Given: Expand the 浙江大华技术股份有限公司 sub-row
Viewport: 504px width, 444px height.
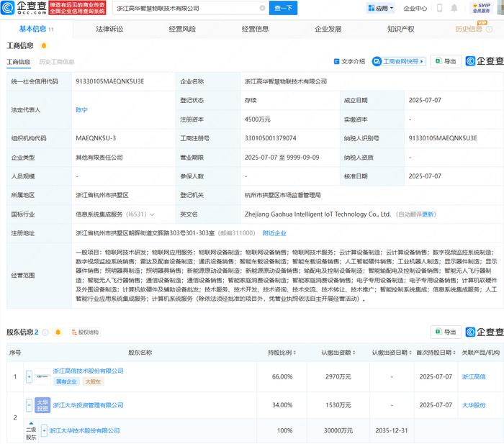Looking at the screenshot, I should point(44,430).
